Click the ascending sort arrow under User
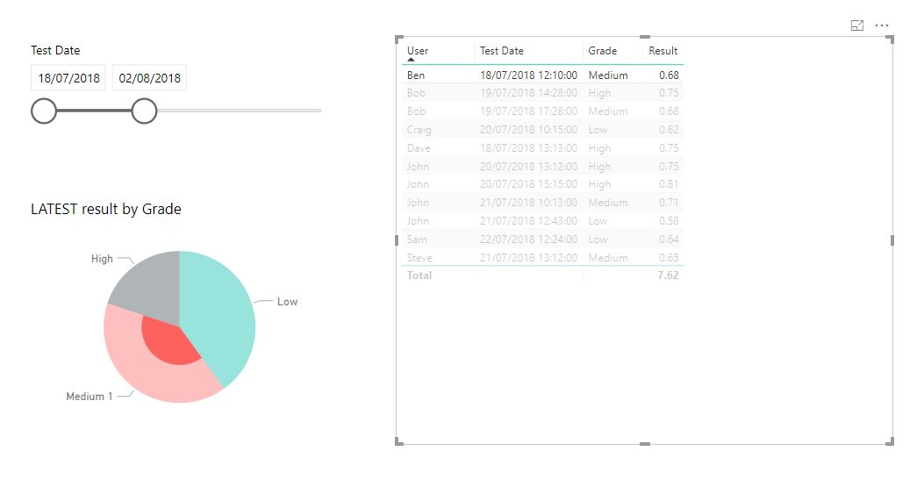Viewport: 924px width, 487px height. [411, 60]
